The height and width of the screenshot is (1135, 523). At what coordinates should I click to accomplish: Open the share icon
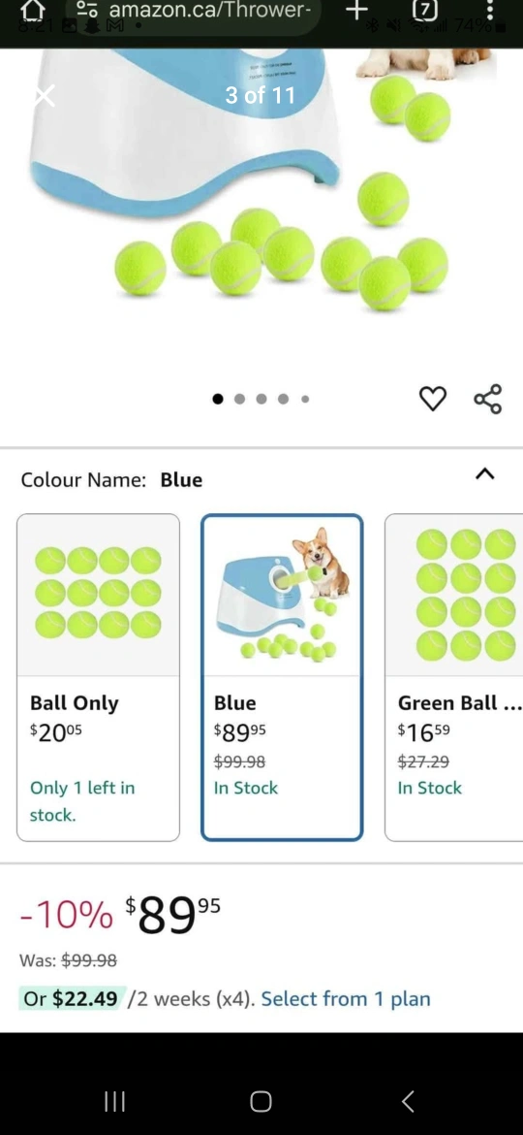click(487, 399)
